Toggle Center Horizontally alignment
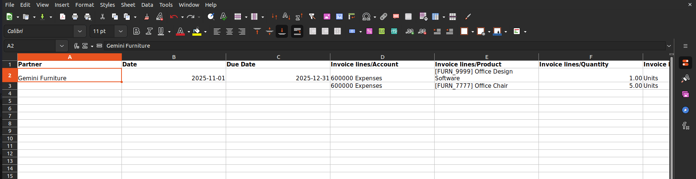Viewport: 696px width, 179px height. 229,31
